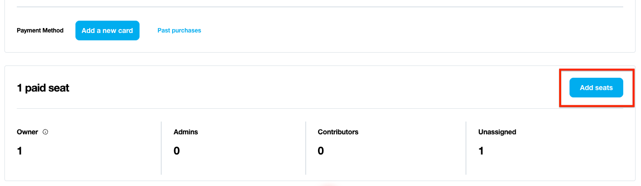Click the horizontal line under 1 paid seat
This screenshot has height=186, width=641.
tap(320, 108)
